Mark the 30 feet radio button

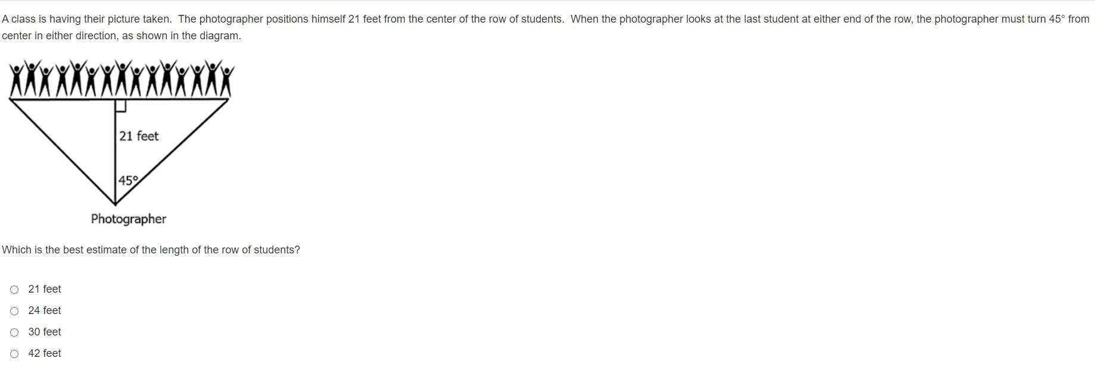[14, 333]
